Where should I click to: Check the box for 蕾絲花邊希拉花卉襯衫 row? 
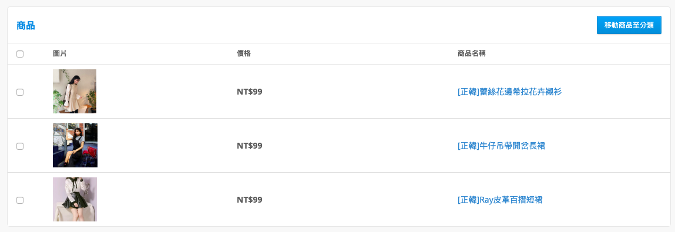[20, 92]
